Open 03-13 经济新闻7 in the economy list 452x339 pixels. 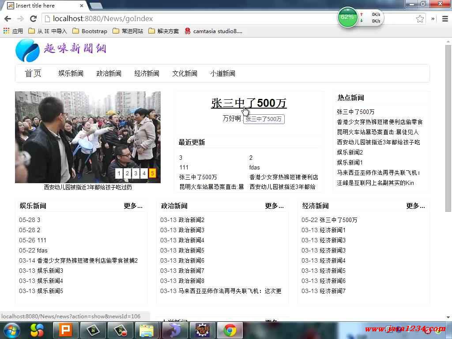tap(324, 291)
